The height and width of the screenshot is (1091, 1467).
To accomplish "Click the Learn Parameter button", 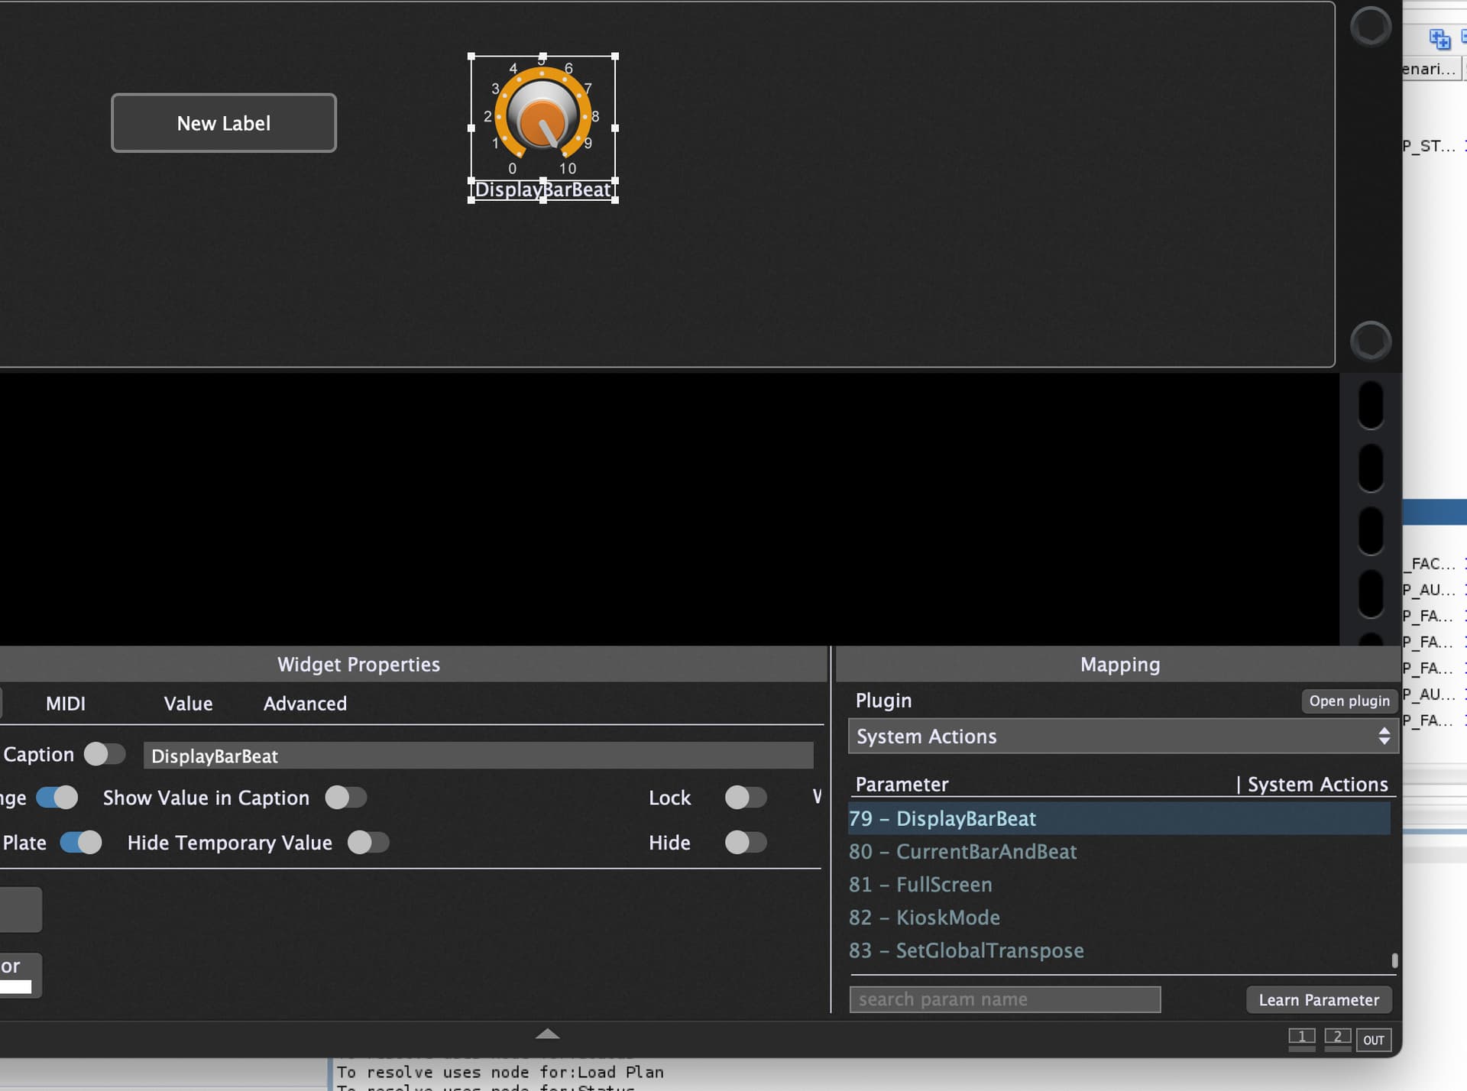I will (1318, 999).
